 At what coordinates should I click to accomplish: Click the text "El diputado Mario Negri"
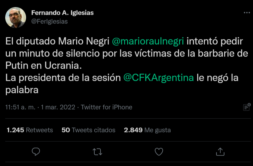(57, 41)
